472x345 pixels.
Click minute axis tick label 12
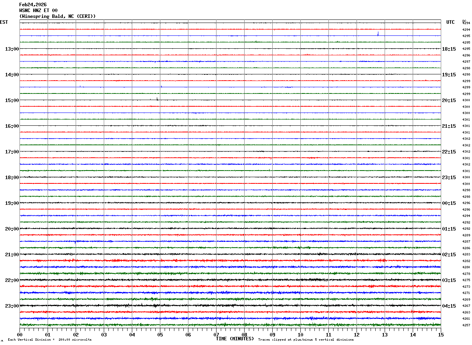357,335
